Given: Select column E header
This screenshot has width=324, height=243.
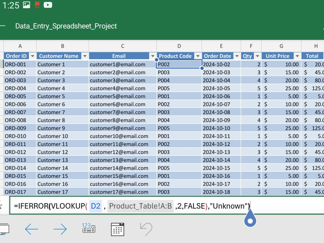Looking at the screenshot, I should pyautogui.click(x=221, y=46).
